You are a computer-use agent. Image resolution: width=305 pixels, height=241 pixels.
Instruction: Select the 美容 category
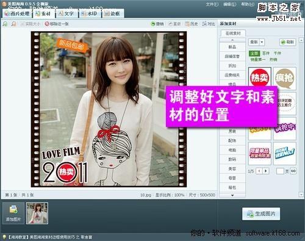coord(232,168)
